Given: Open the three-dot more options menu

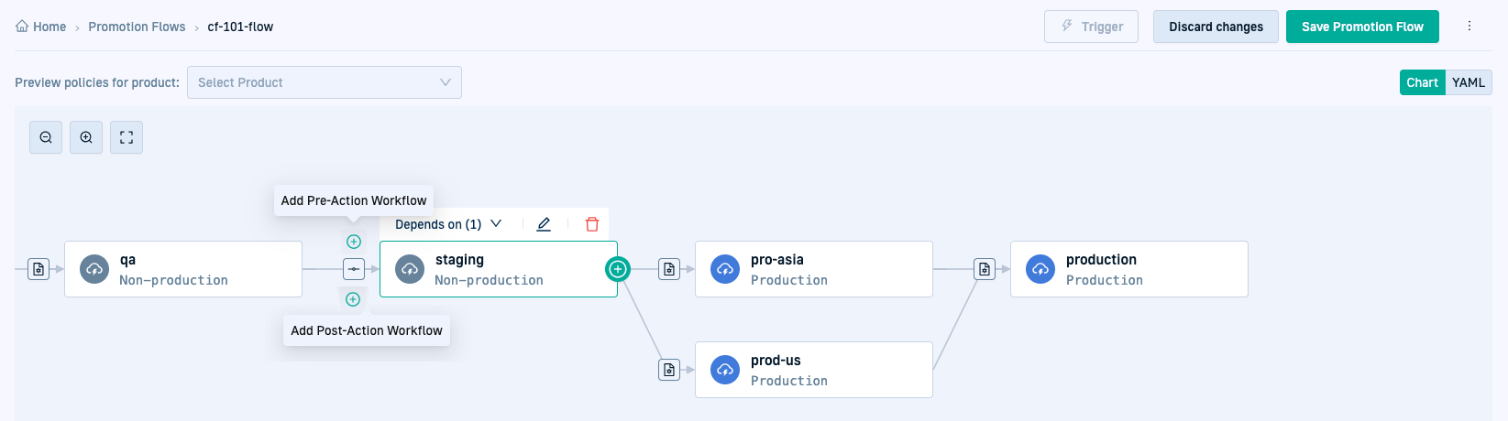Looking at the screenshot, I should (x=1469, y=27).
